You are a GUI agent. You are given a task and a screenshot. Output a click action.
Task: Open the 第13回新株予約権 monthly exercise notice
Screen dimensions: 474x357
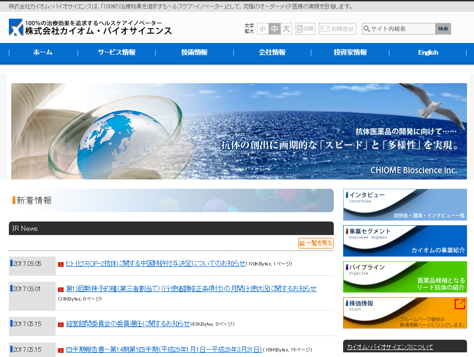(x=191, y=289)
